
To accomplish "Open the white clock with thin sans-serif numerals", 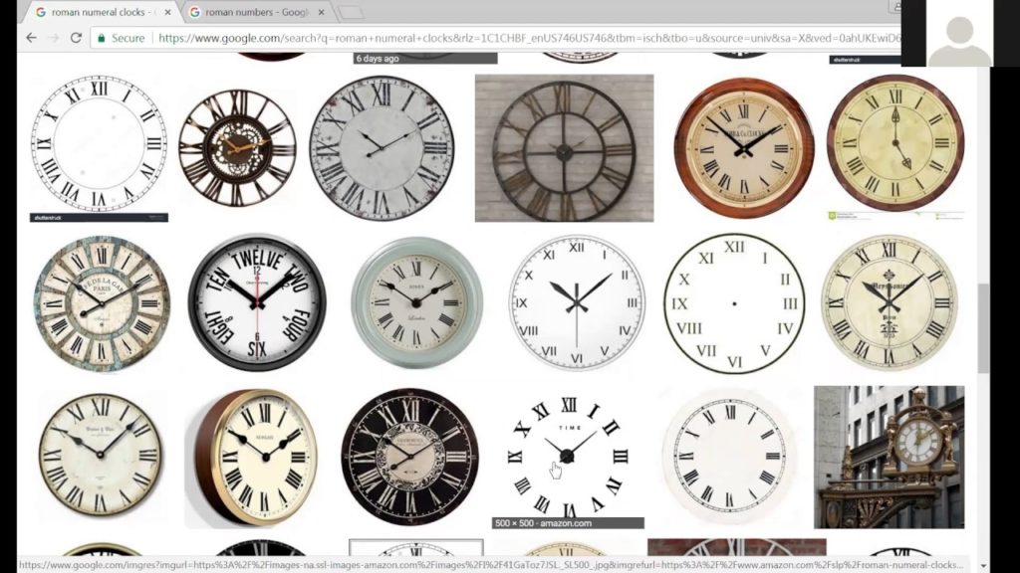I will (x=577, y=302).
